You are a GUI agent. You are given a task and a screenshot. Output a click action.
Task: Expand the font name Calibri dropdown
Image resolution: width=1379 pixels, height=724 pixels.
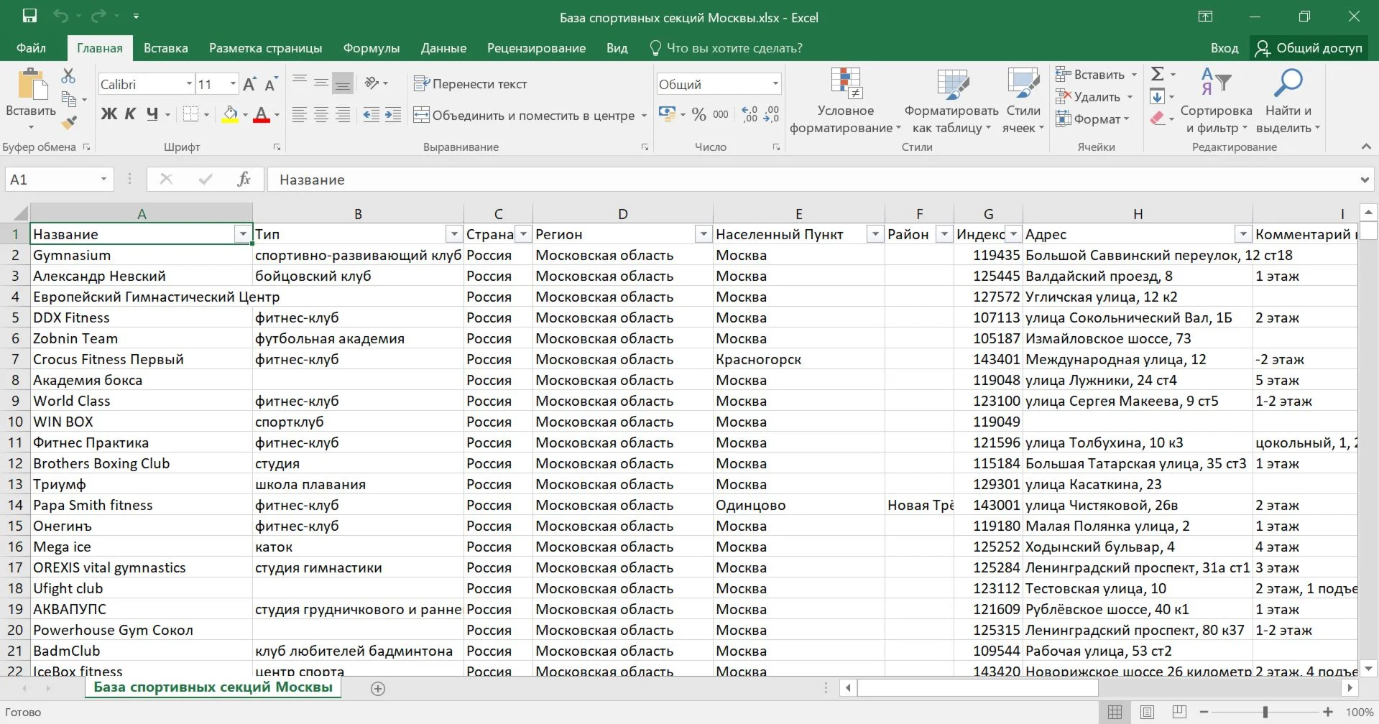[x=189, y=84]
